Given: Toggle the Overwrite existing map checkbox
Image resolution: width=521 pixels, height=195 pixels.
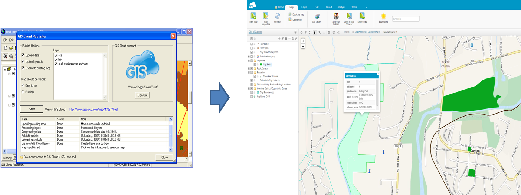Looking at the screenshot, I should click(23, 68).
